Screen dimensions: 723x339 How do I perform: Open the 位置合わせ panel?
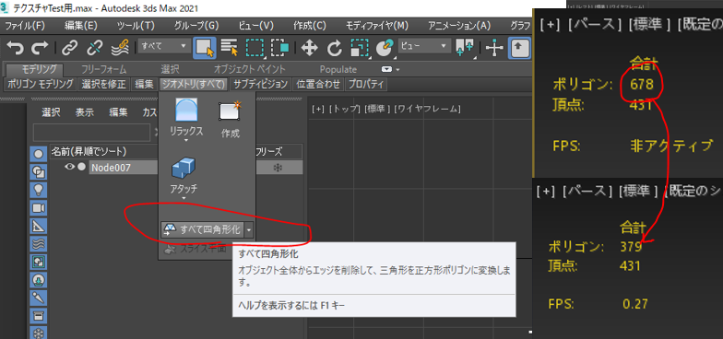coord(318,85)
